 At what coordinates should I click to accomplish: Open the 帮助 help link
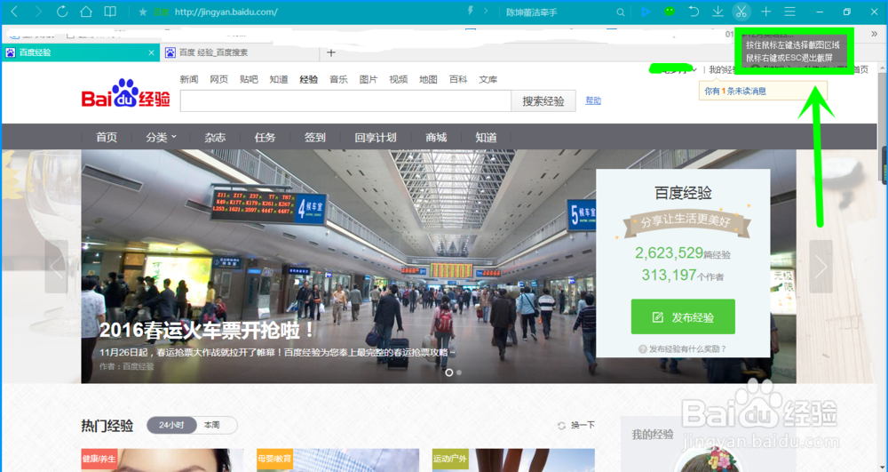click(x=593, y=100)
